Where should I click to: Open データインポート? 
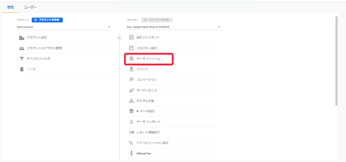click(149, 122)
